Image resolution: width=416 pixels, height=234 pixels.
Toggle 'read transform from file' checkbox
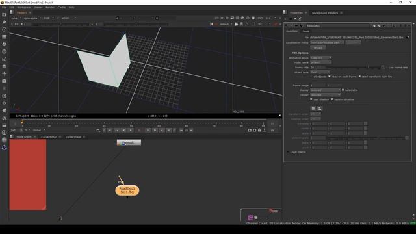point(359,77)
